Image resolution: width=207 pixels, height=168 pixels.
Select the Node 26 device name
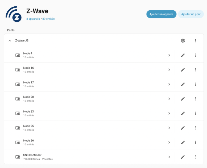tap(28, 141)
